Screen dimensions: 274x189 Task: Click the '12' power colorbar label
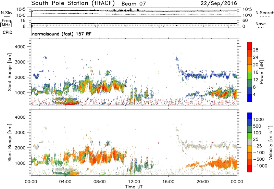click(x=256, y=80)
